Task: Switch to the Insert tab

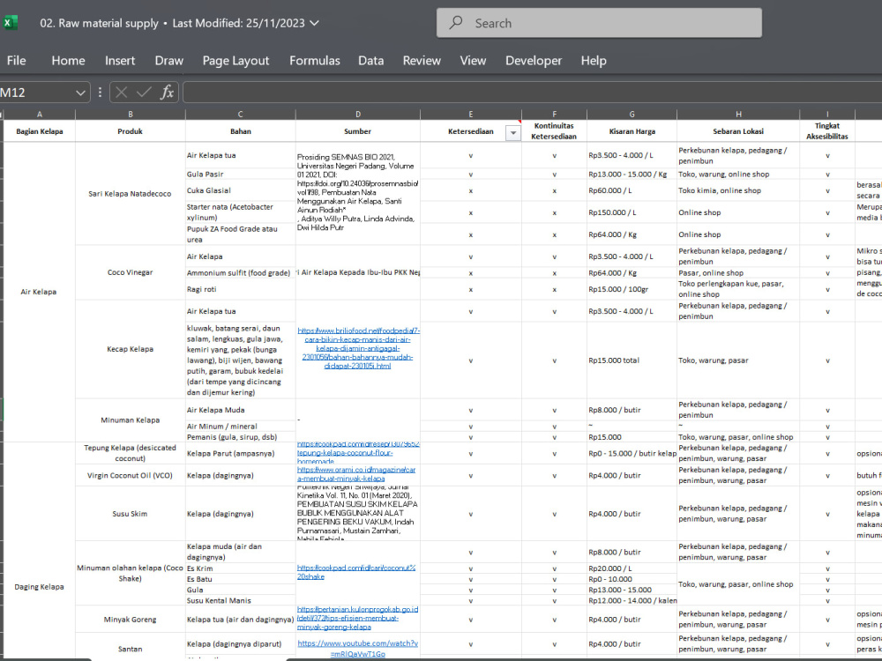Action: (x=120, y=60)
